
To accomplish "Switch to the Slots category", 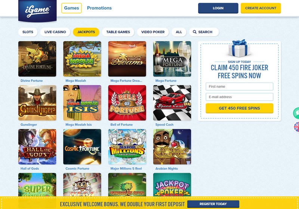I will 28,32.
